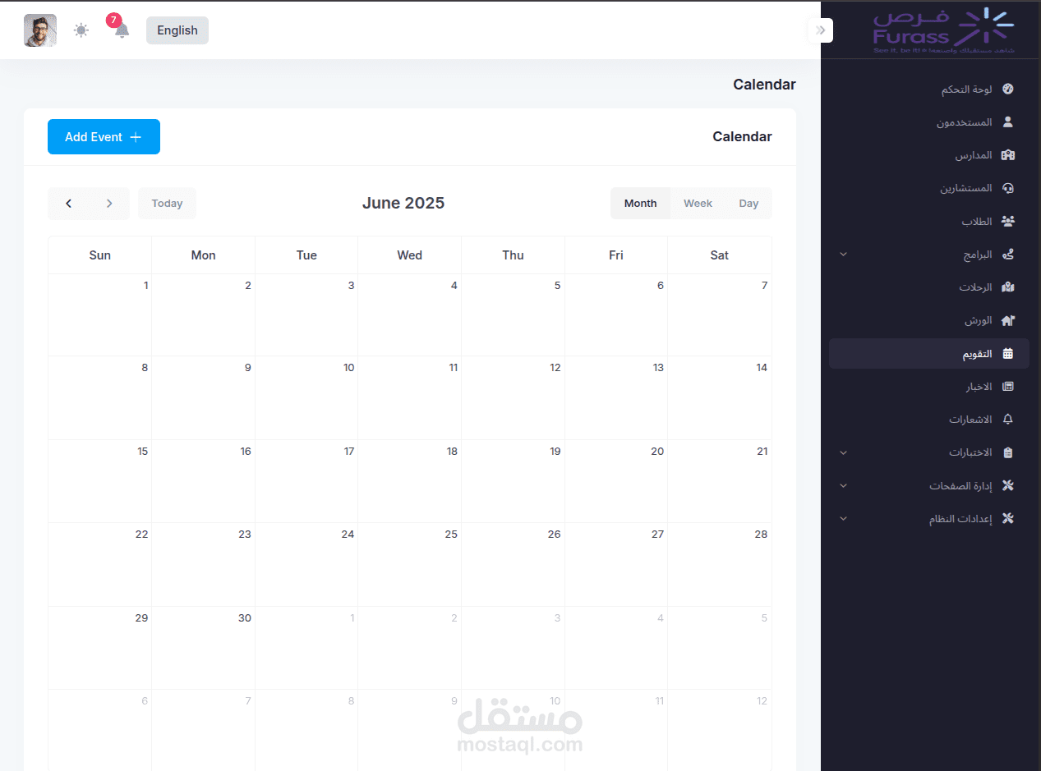Select June 22 day cell

(x=100, y=564)
